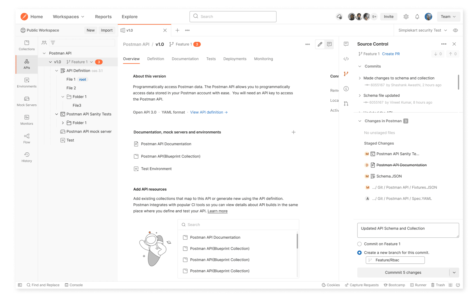Go to Explore in the top navigation
The image size is (474, 301).
click(130, 17)
